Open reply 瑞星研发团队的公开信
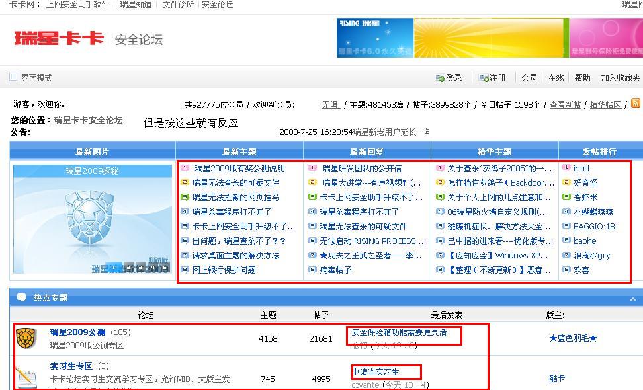Image resolution: width=643 pixels, height=390 pixels. [362, 169]
